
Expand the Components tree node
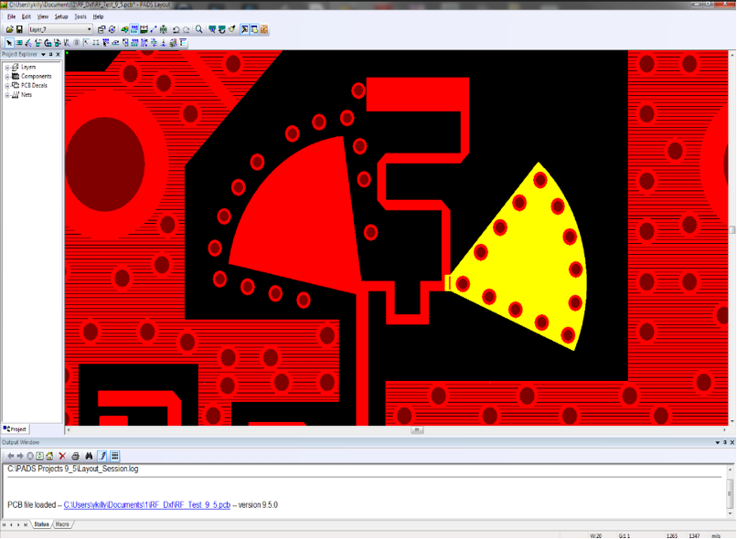coord(7,77)
